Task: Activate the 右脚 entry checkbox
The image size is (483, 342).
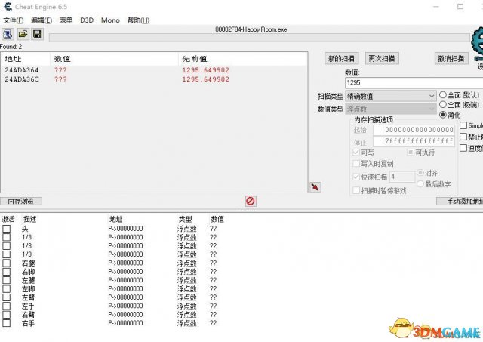Action: tap(7, 272)
